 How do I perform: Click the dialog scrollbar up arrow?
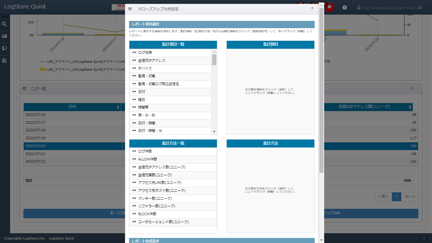pos(321,5)
